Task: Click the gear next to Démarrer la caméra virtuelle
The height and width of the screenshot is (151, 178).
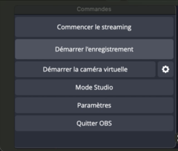Action: (x=165, y=69)
